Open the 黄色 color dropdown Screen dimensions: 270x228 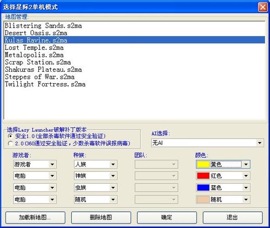pos(223,164)
